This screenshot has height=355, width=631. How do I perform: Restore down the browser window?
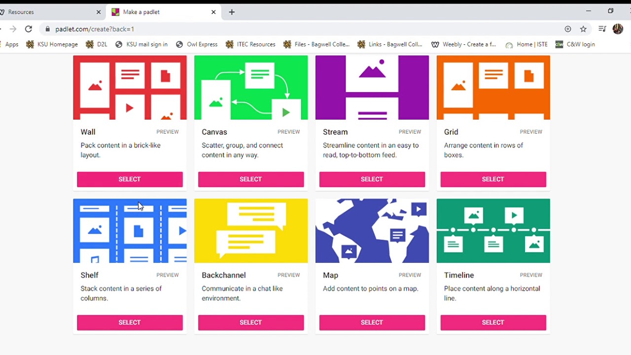pyautogui.click(x=610, y=11)
